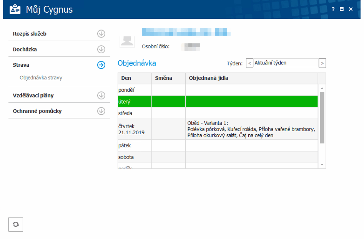Open the Ochranné pomůcky menu item

tap(37, 111)
